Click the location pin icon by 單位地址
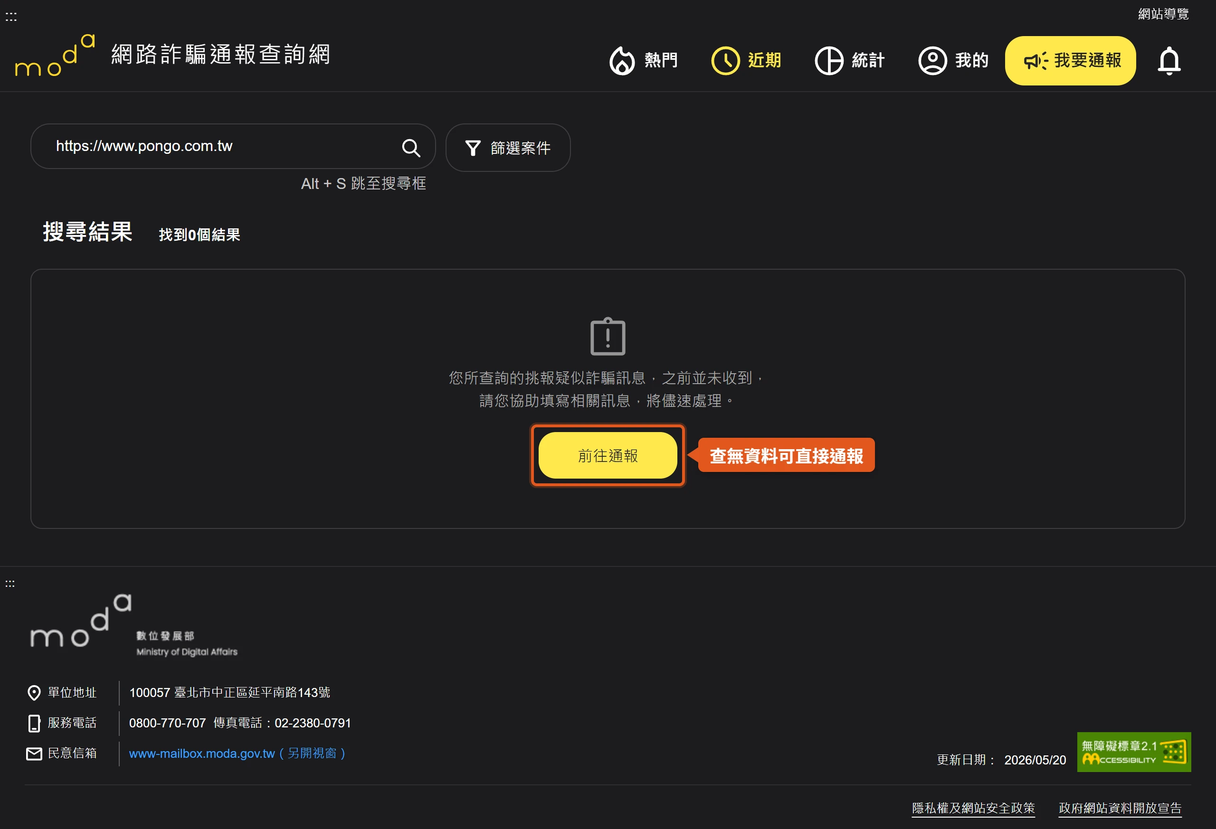 [x=34, y=693]
